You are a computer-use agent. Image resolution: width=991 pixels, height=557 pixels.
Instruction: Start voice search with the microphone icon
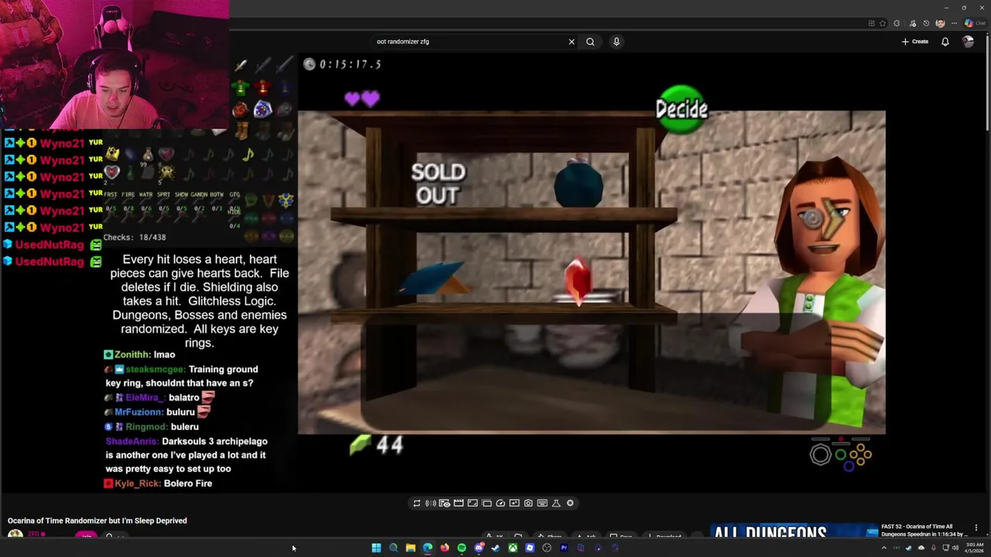tap(616, 42)
